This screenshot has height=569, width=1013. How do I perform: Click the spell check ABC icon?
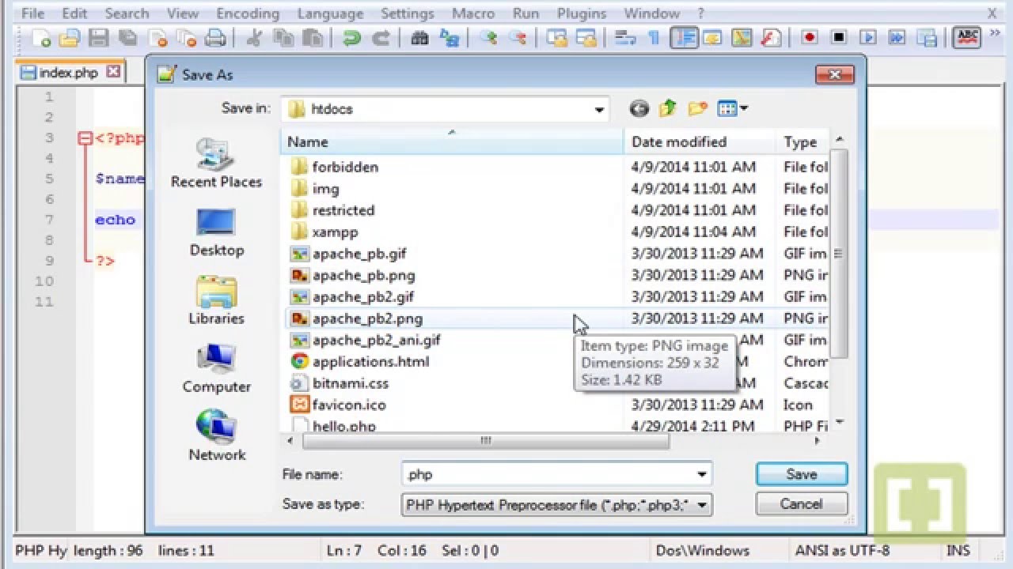[967, 37]
